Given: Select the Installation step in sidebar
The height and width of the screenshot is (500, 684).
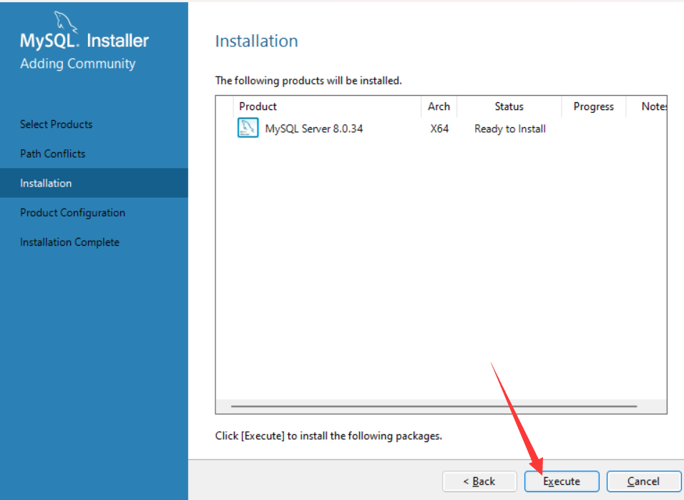Looking at the screenshot, I should 94,183.
